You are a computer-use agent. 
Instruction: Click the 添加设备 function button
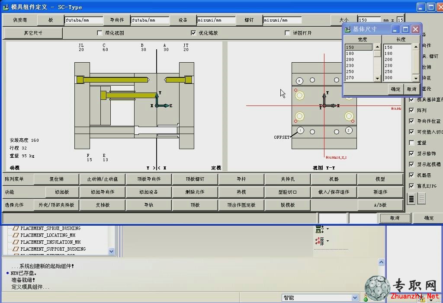pyautogui.click(x=149, y=192)
